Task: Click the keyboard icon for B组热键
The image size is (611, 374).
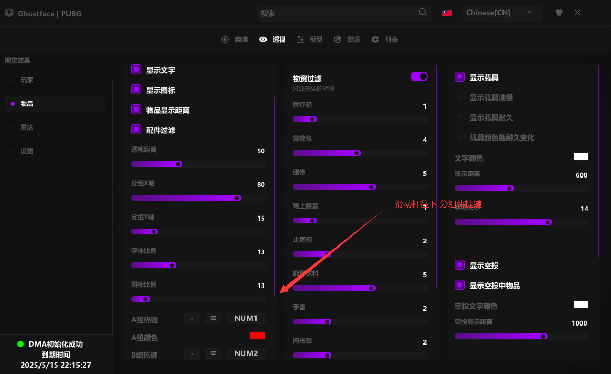Action: [x=213, y=354]
